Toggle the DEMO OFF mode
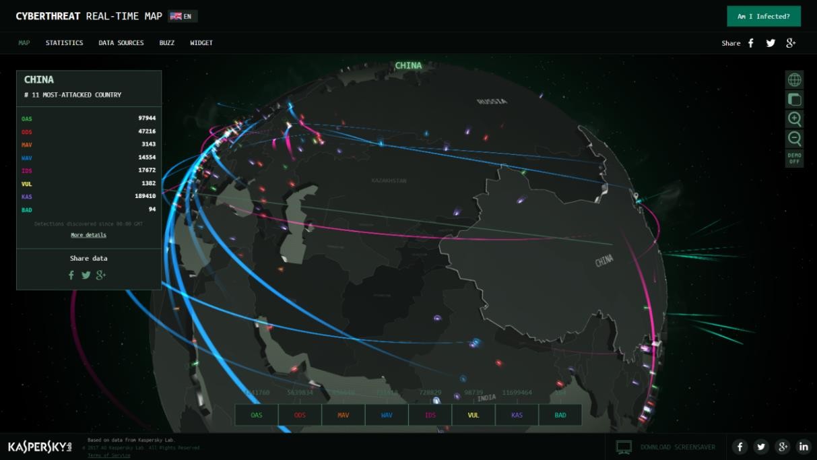This screenshot has height=460, width=817. coord(795,158)
